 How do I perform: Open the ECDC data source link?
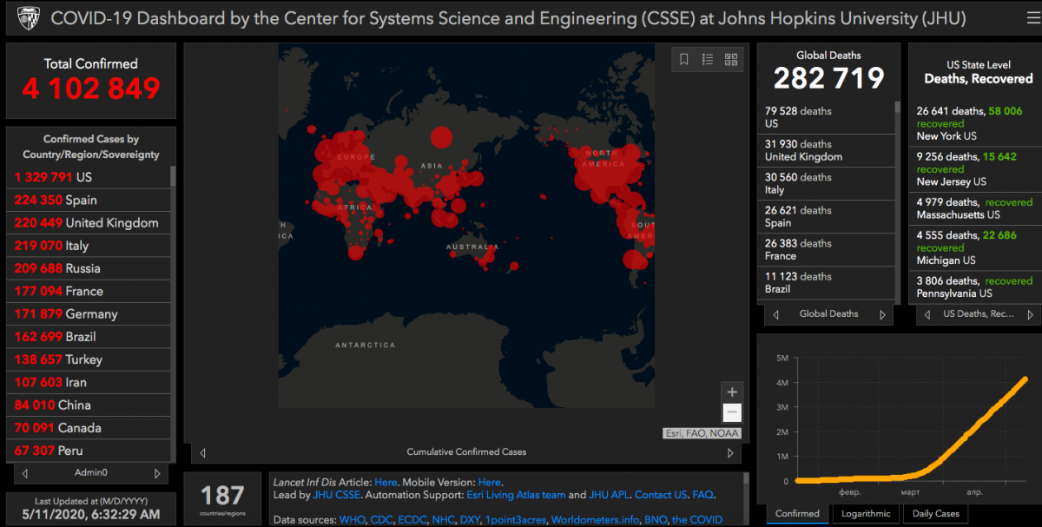click(413, 520)
